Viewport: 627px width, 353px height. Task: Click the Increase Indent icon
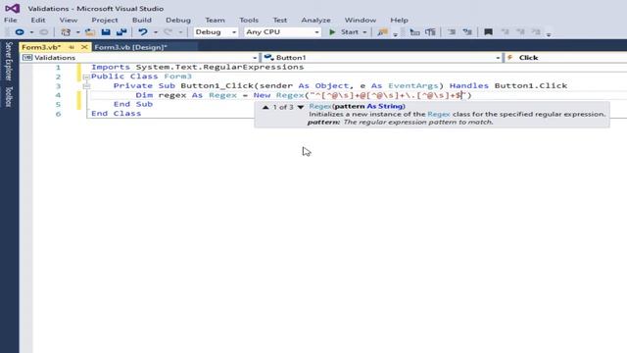point(431,32)
